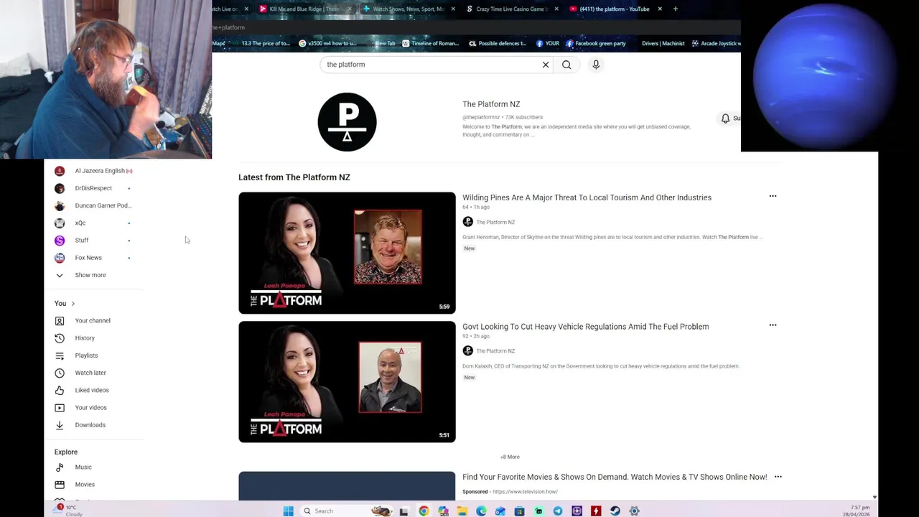Expand +8 More results from The Platform
This screenshot has width=919, height=517.
(510, 457)
